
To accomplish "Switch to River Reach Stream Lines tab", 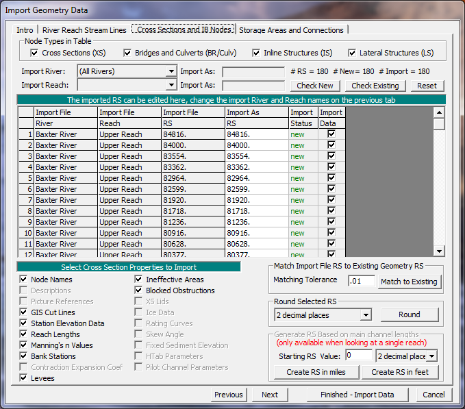I will (x=84, y=30).
